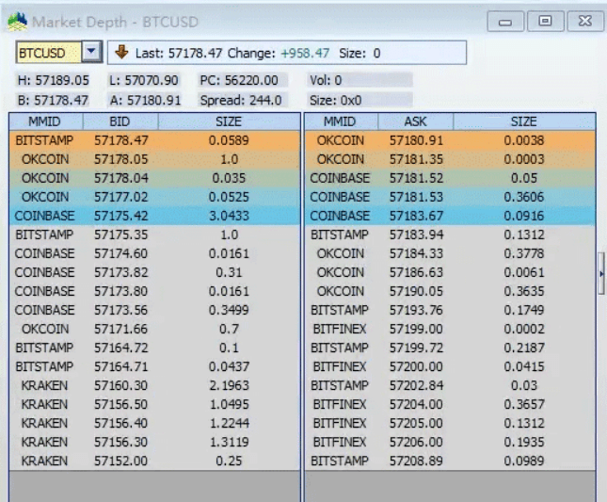The height and width of the screenshot is (502, 607).
Task: Open the BTCUSD symbol dropdown arrow
Action: [x=91, y=51]
